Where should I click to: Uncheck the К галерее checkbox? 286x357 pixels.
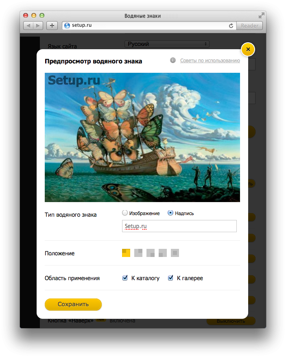point(170,278)
